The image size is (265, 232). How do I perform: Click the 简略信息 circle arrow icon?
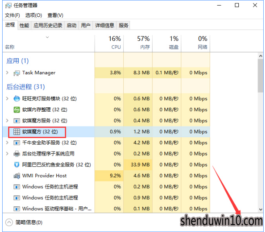pyautogui.click(x=9, y=222)
